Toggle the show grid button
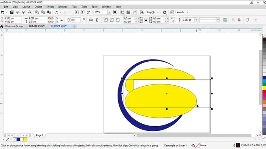266x149 pixels. [128, 12]
